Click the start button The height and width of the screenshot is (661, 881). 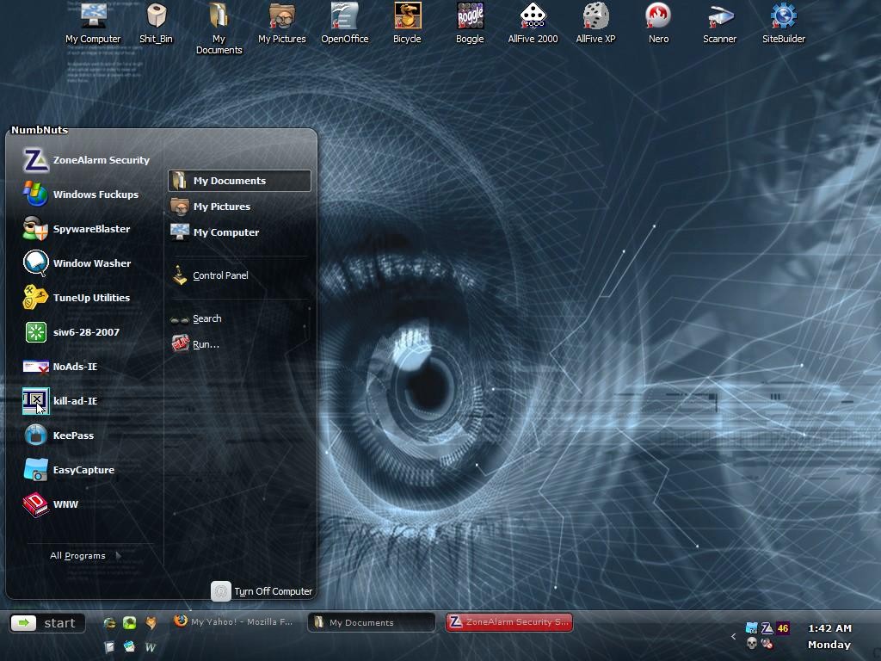click(48, 623)
